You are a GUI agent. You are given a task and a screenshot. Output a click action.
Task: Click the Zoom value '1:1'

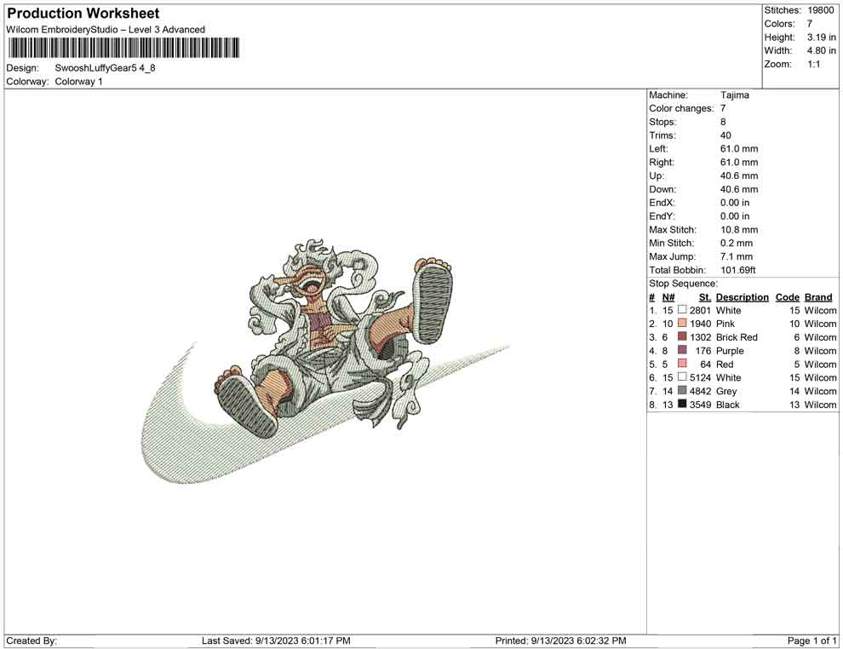(814, 64)
